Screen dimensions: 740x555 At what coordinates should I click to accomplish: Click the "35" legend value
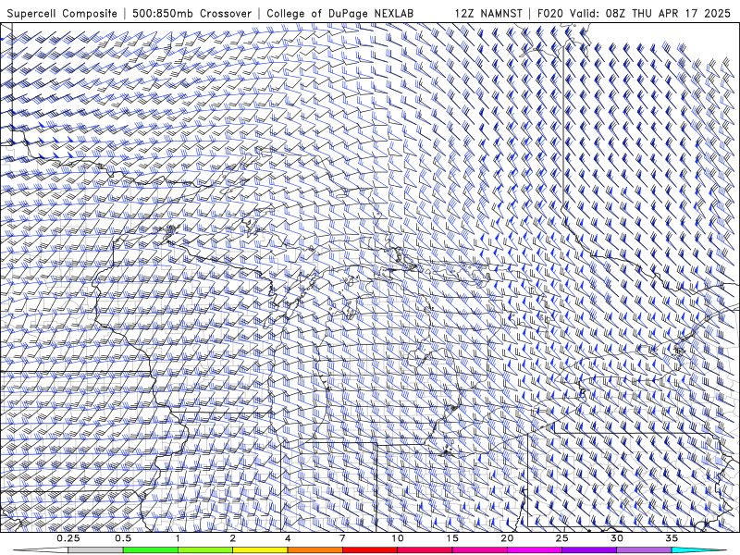672,538
